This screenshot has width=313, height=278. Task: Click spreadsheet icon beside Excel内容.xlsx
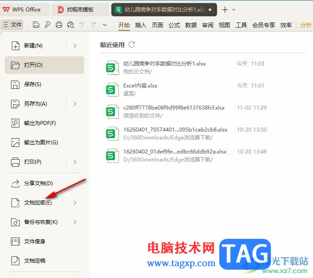point(112,90)
